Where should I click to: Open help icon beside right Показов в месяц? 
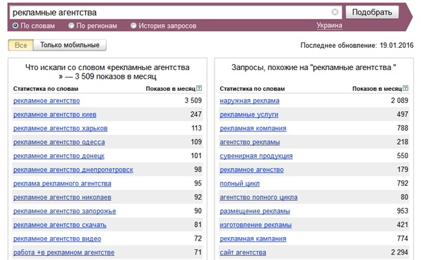[405, 88]
